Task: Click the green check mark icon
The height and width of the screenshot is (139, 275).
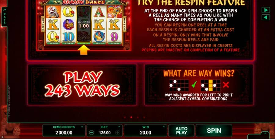Action: tap(194, 85)
